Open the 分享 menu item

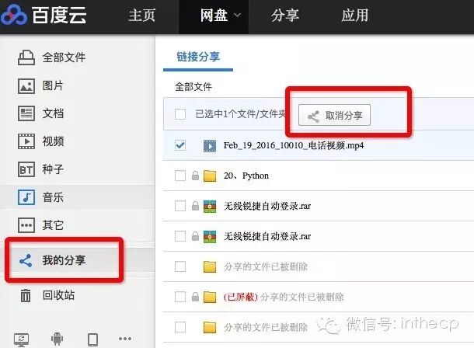point(284,15)
